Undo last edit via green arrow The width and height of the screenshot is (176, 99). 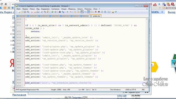52,12
